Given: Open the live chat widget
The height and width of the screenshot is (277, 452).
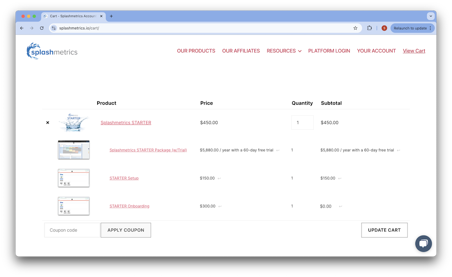Looking at the screenshot, I should point(423,244).
